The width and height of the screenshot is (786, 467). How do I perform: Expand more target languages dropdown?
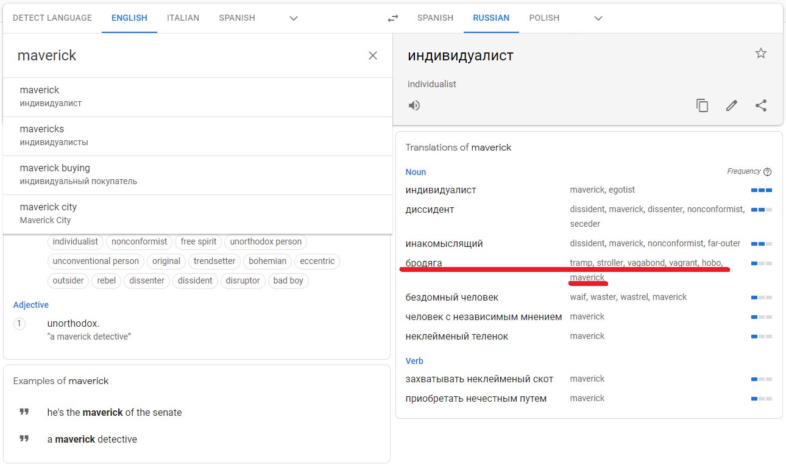(x=598, y=18)
